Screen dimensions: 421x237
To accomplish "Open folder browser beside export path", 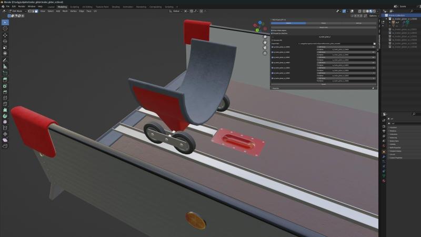I will click(374, 44).
